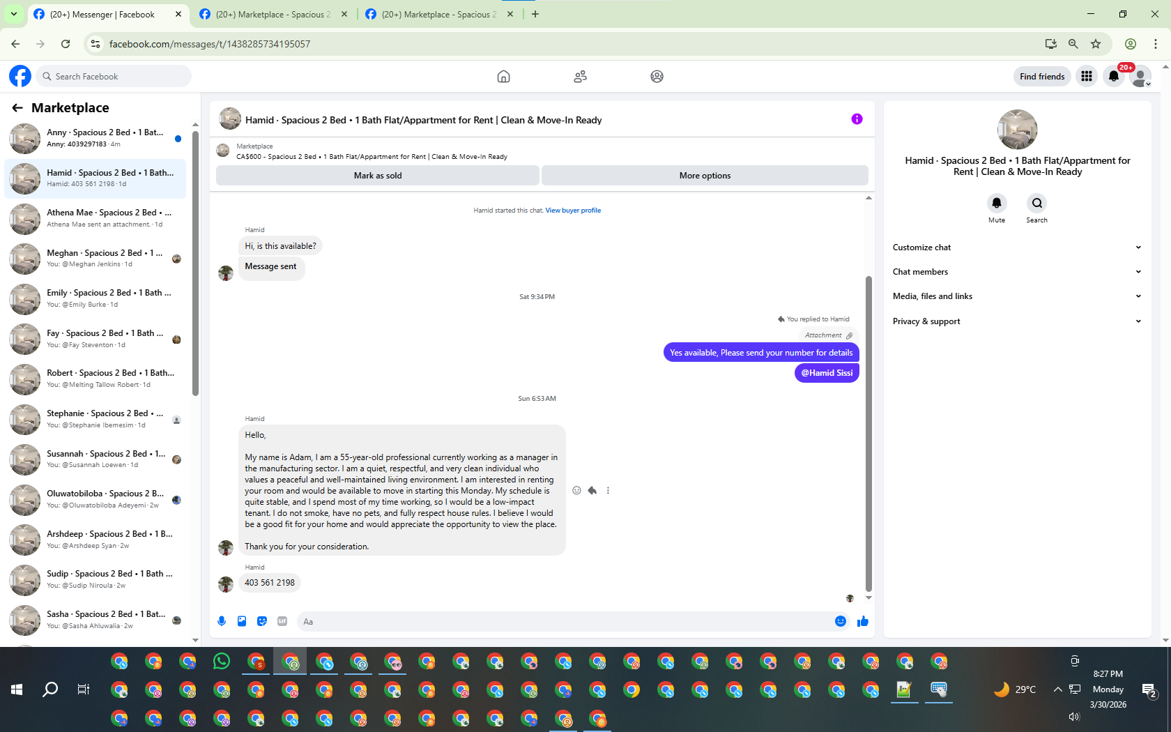Viewport: 1171px width, 732px height.
Task: Click the browser address bar URL
Action: pyautogui.click(x=210, y=44)
